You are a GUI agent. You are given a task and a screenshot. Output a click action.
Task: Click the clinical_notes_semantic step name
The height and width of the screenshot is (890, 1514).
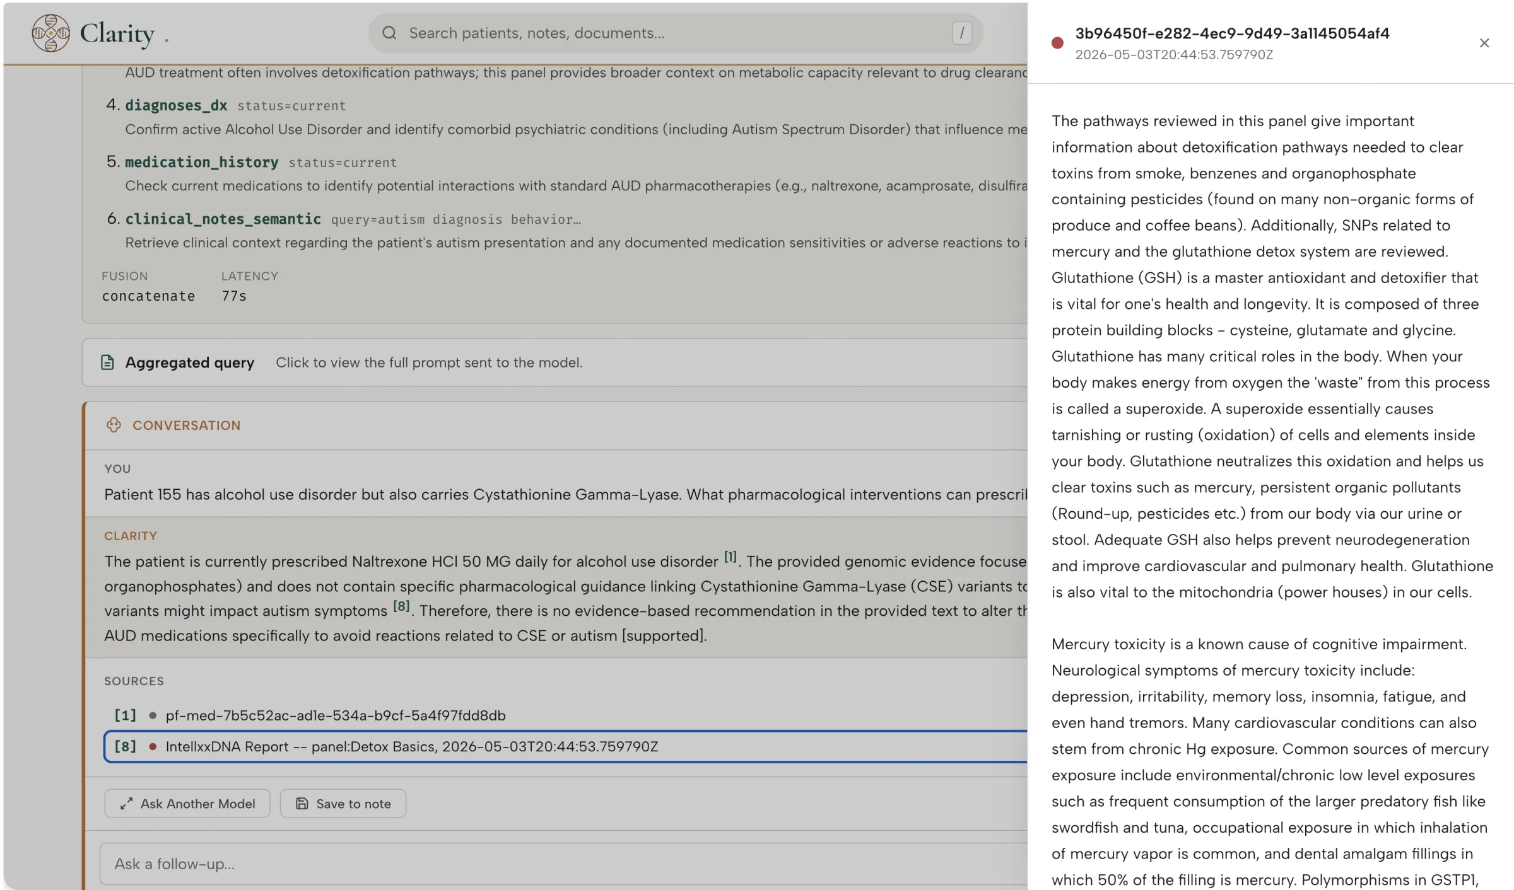(223, 219)
